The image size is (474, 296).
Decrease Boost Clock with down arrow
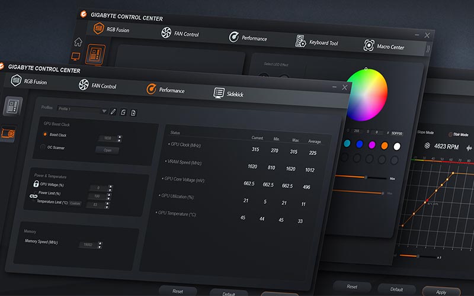120,140
